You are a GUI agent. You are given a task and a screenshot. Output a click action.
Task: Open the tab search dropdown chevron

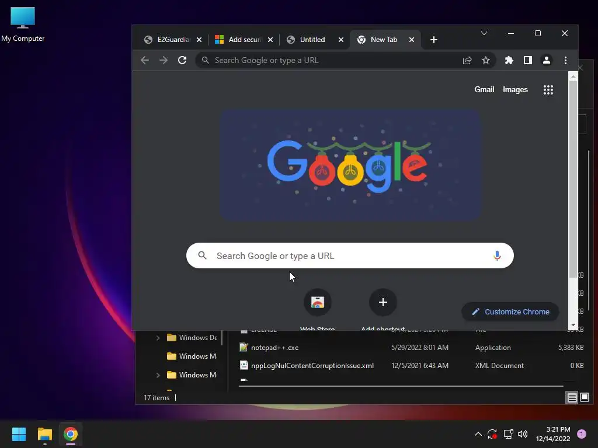pos(484,33)
